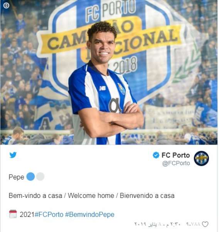Click the white circle emoji
Image resolution: width=219 pixels, height=232 pixels.
tap(40, 177)
